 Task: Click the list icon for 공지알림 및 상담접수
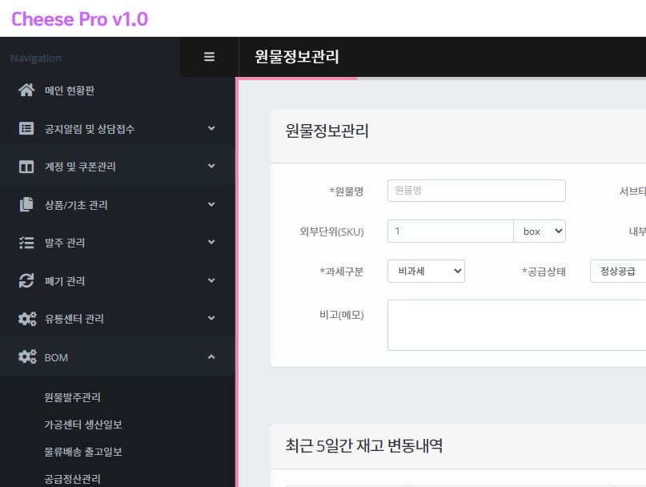(x=26, y=128)
